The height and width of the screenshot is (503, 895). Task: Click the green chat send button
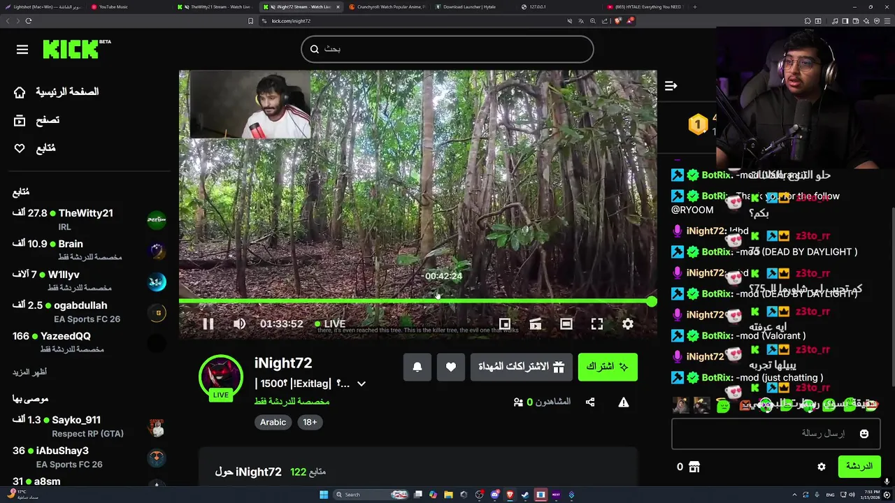[859, 466]
